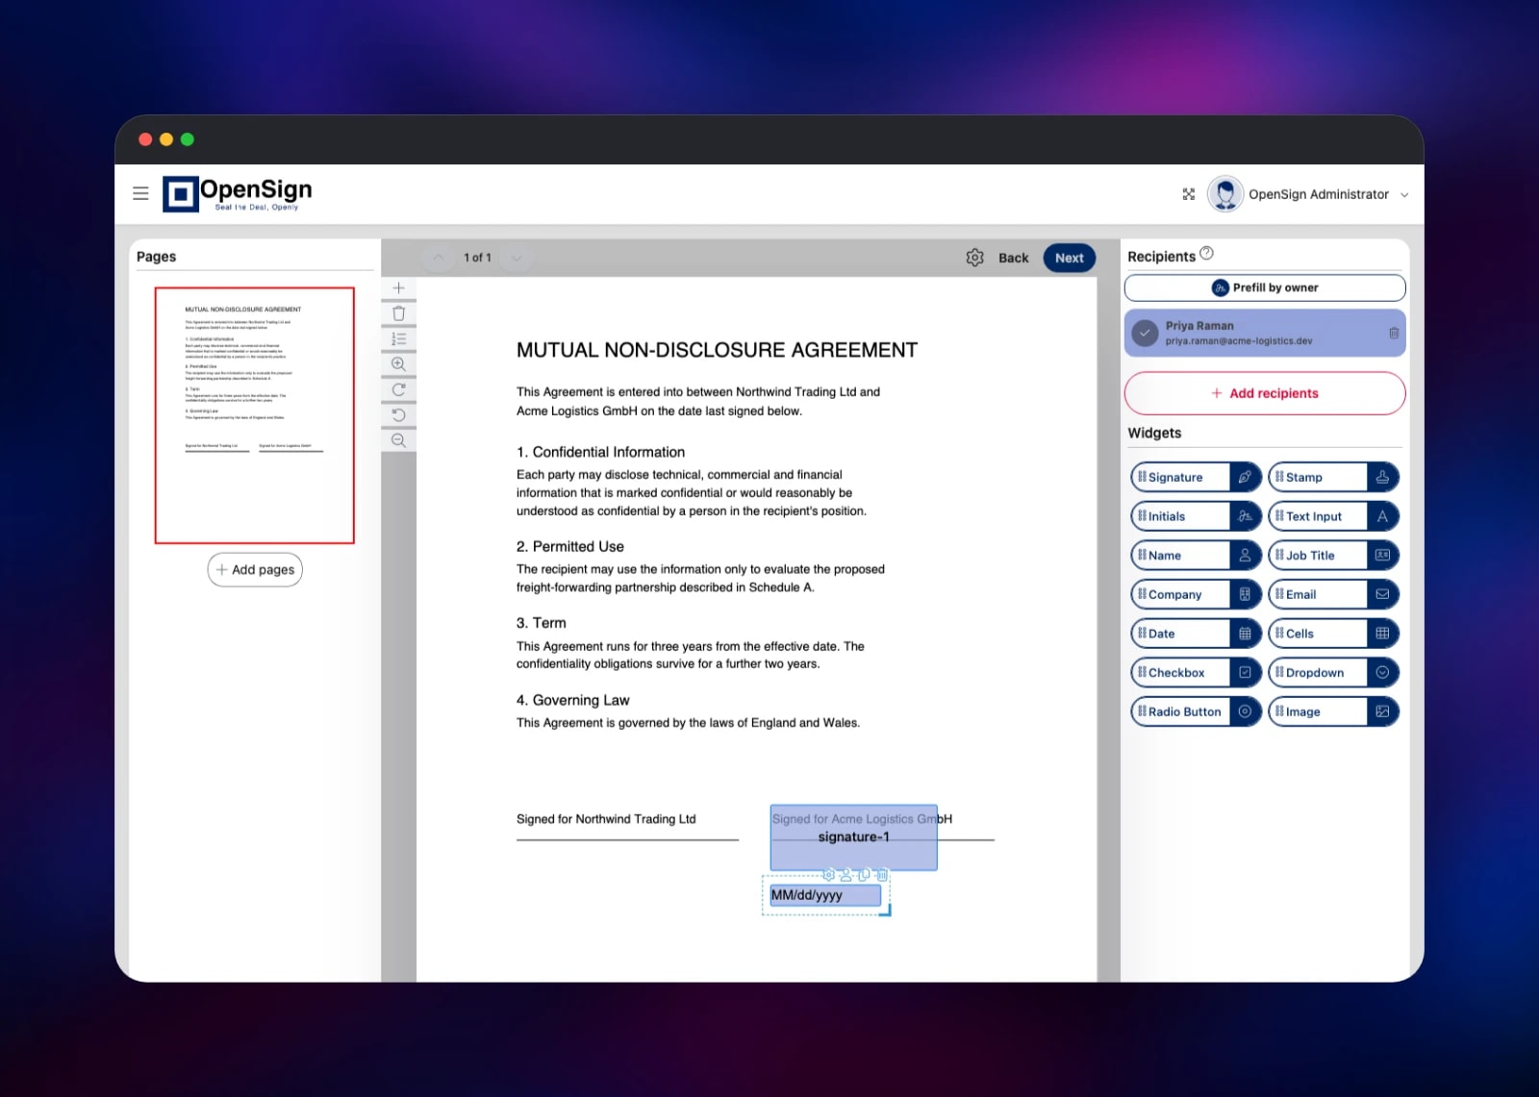
Task: Open the hamburger sidebar menu
Action: pyautogui.click(x=140, y=193)
